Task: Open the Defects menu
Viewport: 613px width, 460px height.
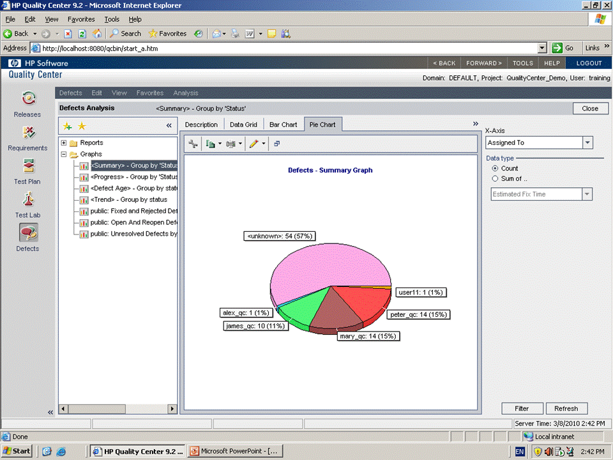Action: [71, 93]
